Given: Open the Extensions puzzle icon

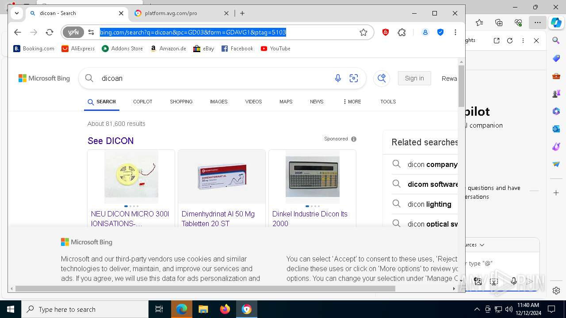Looking at the screenshot, I should [402, 32].
